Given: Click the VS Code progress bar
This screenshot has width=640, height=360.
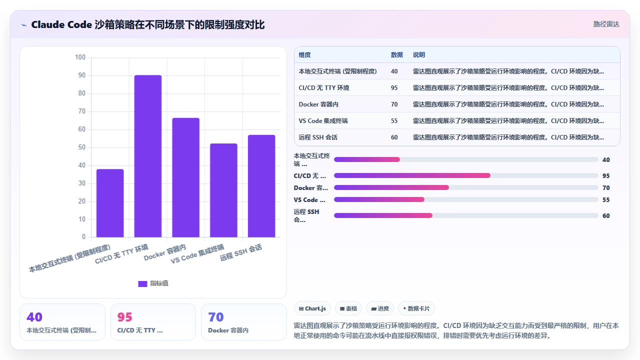Looking at the screenshot, I should [x=466, y=199].
